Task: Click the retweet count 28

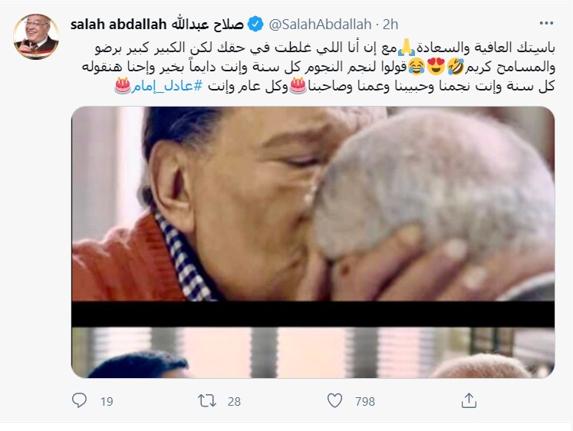Action: click(234, 401)
